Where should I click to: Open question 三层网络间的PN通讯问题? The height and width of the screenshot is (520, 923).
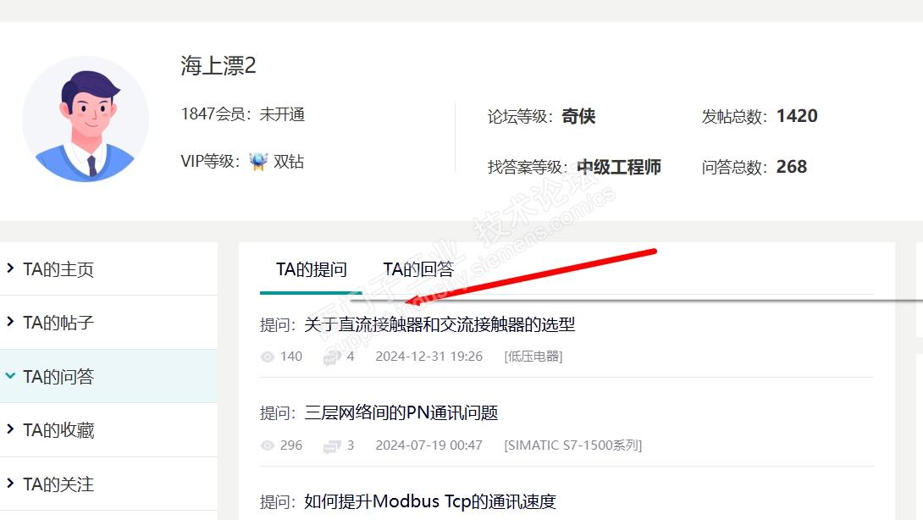[401, 412]
